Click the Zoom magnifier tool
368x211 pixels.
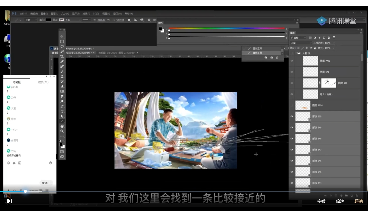(x=62, y=131)
